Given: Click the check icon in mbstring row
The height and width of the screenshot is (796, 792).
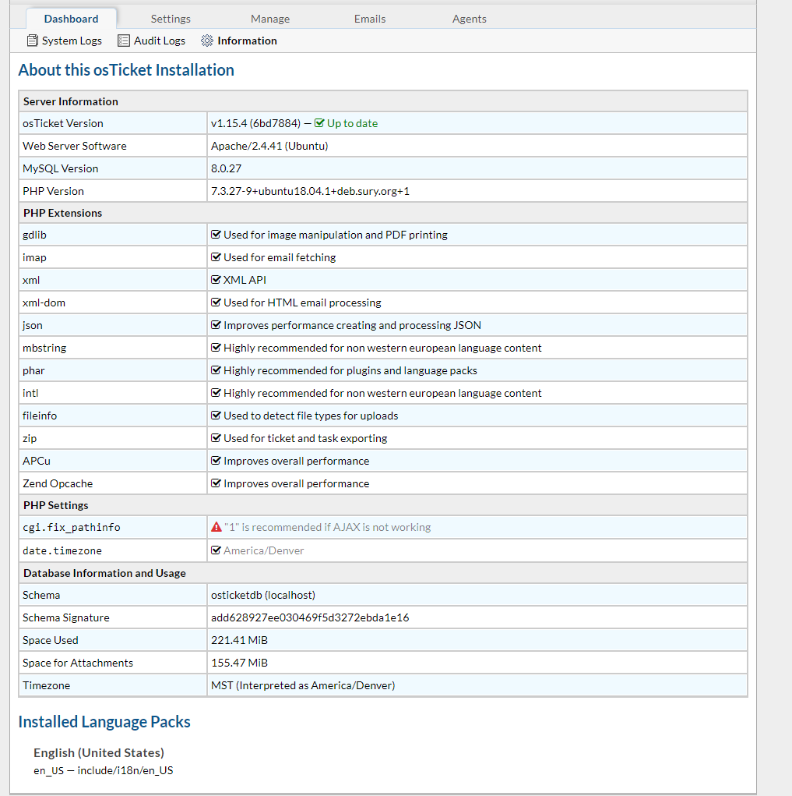Looking at the screenshot, I should pos(216,348).
